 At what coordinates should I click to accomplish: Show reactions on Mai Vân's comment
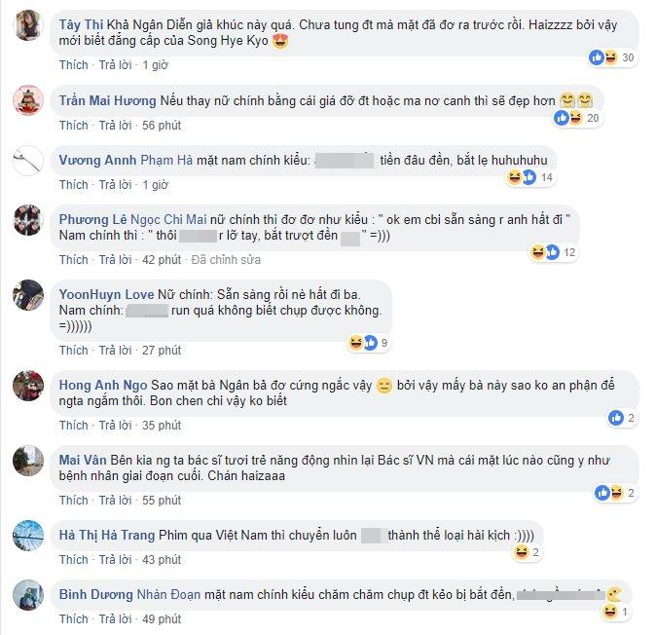pos(615,493)
